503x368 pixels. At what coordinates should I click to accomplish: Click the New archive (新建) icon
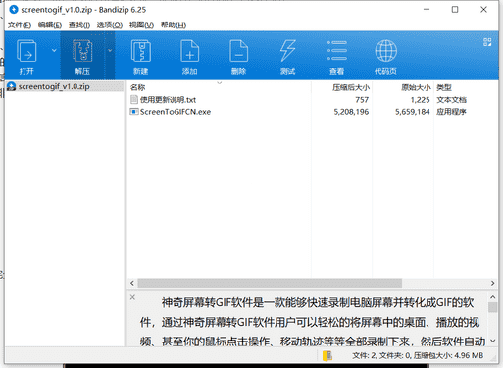[x=141, y=51]
